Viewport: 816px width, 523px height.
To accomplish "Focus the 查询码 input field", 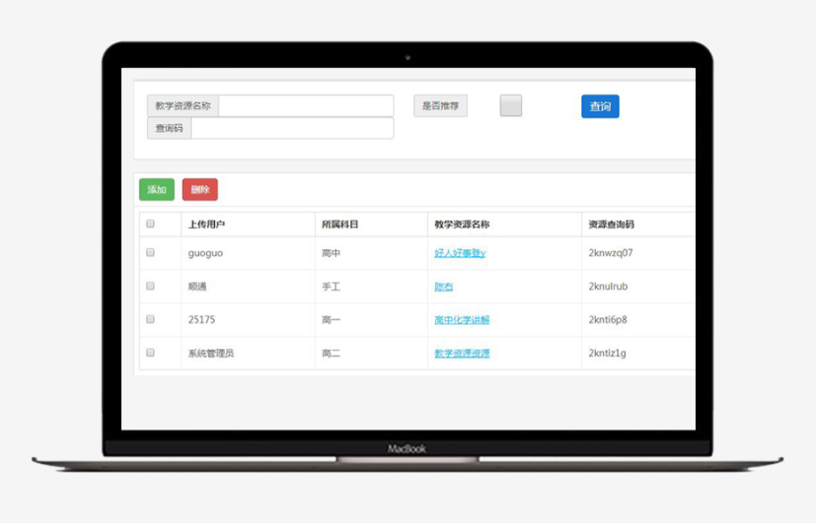I will [292, 128].
